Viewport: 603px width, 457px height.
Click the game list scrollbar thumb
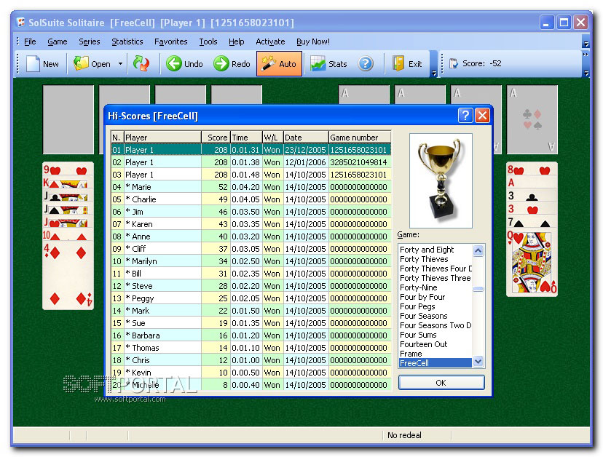pos(478,289)
